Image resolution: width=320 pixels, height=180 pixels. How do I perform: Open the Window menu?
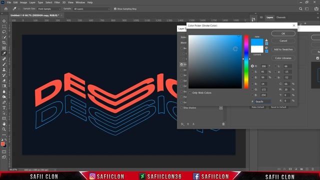80,2
